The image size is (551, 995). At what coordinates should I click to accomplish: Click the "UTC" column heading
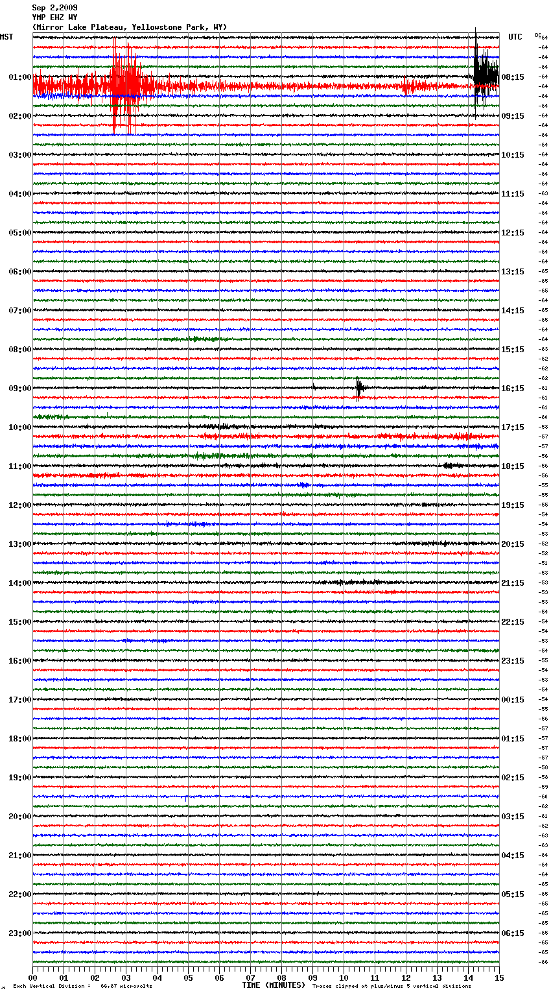click(x=515, y=37)
